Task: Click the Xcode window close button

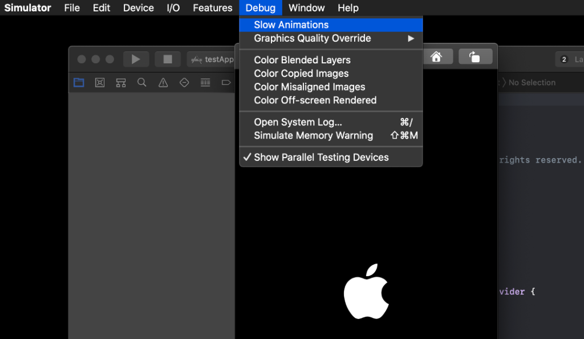Action: click(82, 59)
